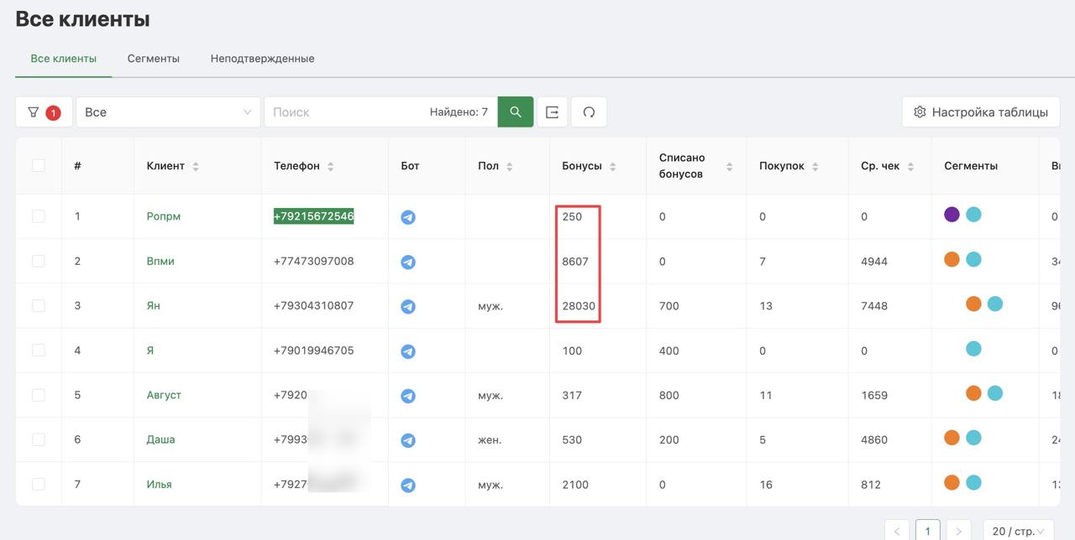
Task: Click the refresh table icon button
Action: [589, 112]
